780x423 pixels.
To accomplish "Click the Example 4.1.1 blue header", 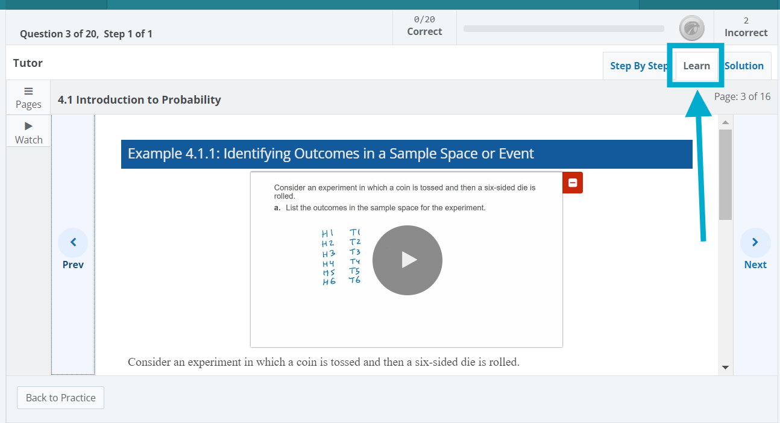I will [x=406, y=154].
